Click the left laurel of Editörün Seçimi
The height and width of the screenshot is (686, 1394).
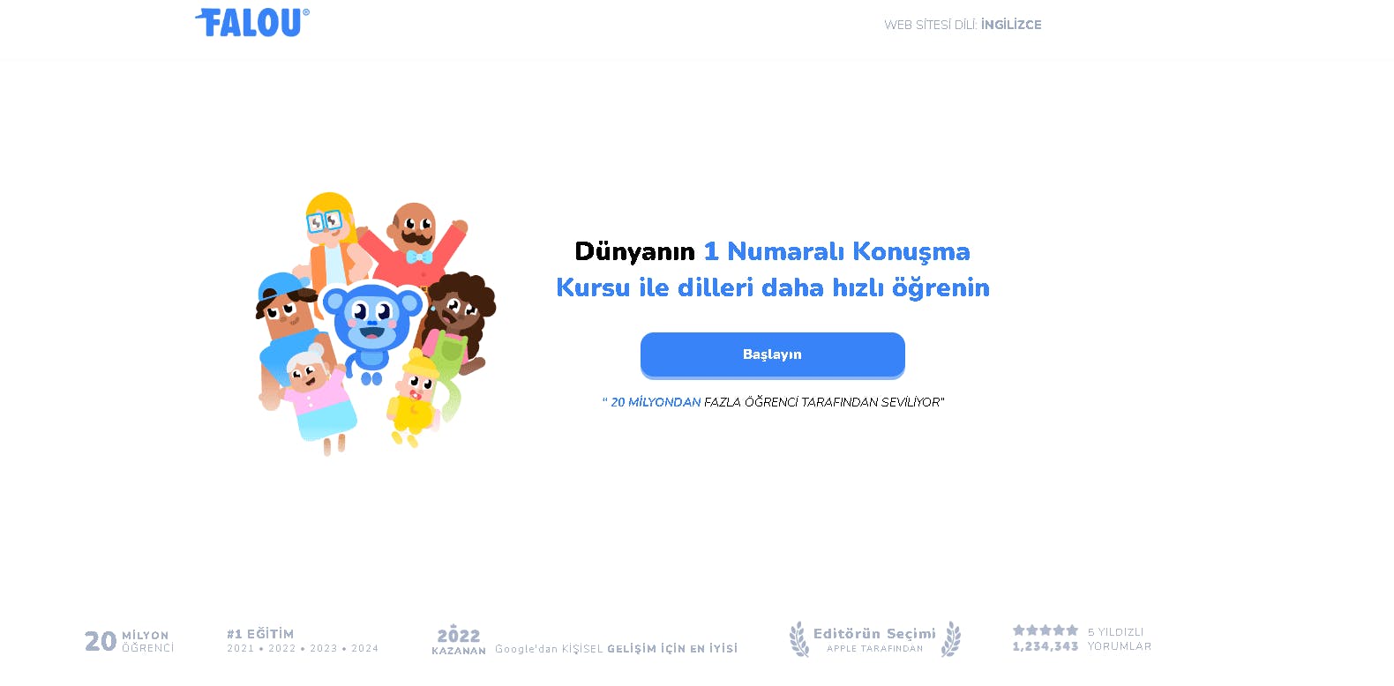point(799,639)
